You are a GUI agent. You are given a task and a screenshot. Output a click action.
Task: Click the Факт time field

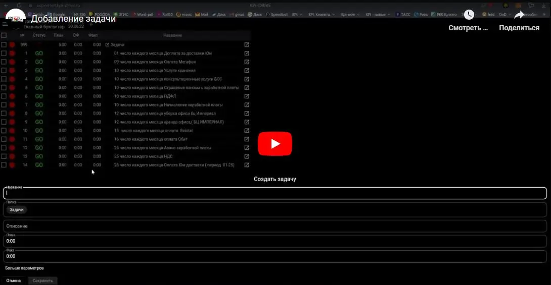275,256
